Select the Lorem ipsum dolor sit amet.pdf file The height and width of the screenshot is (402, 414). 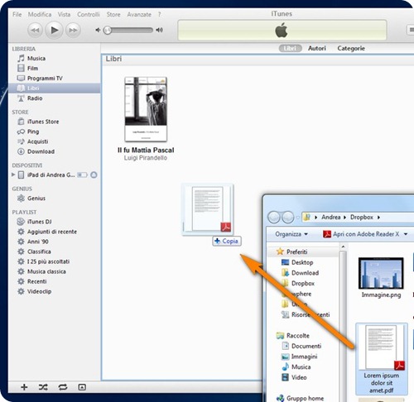[382, 359]
